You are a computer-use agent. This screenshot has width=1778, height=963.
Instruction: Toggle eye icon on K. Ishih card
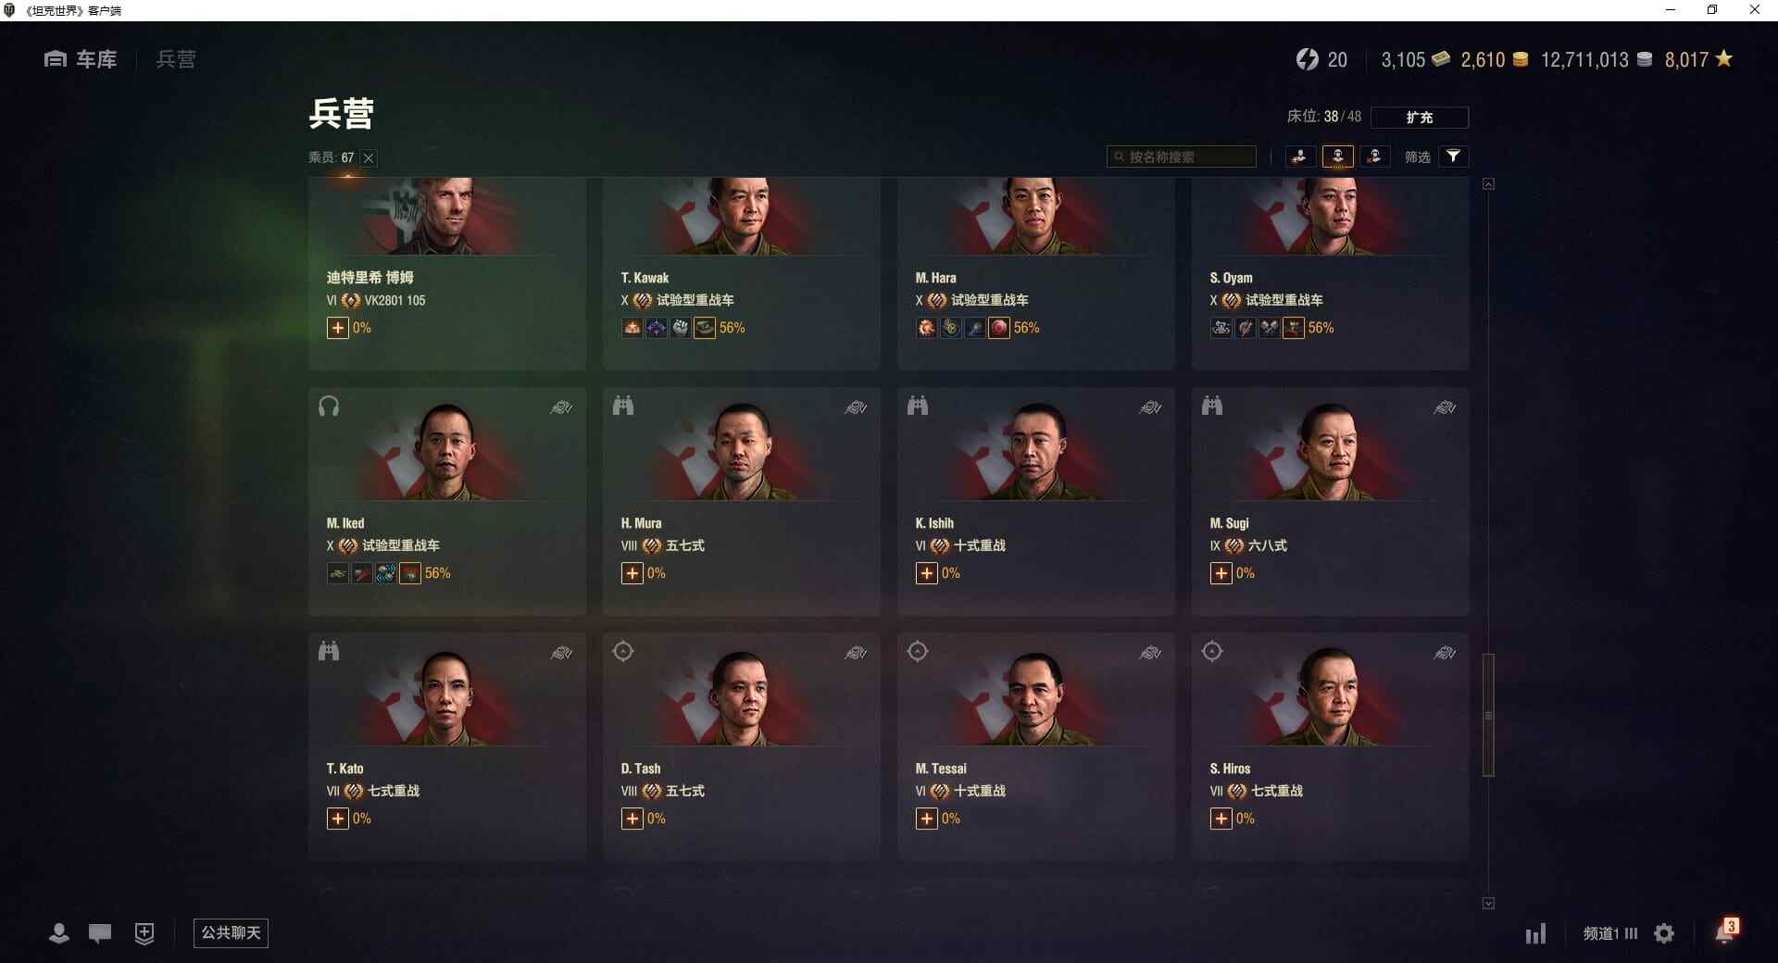1150,407
